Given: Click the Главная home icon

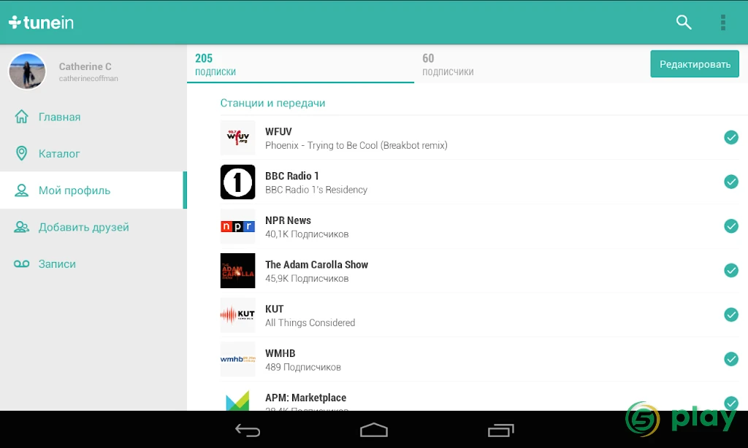Looking at the screenshot, I should point(21,116).
